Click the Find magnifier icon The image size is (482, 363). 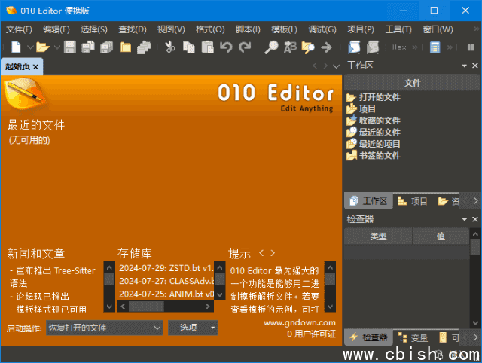point(271,47)
